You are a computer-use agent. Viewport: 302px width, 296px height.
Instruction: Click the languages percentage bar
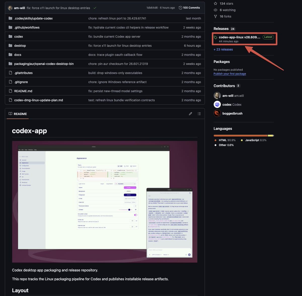pos(244,136)
